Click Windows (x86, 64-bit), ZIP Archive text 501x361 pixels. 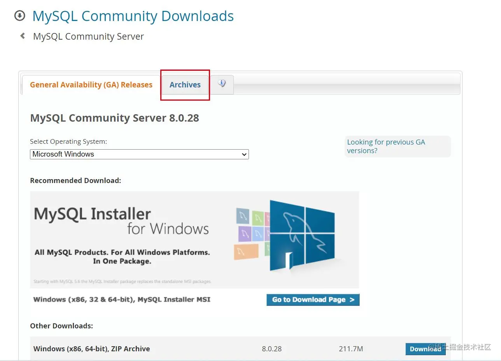point(92,349)
